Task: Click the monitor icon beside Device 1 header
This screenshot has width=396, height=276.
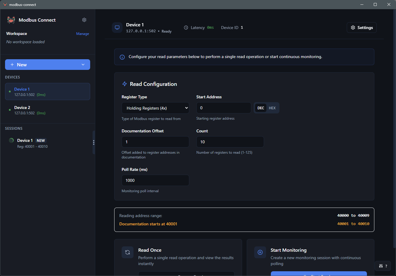Action: click(x=117, y=28)
